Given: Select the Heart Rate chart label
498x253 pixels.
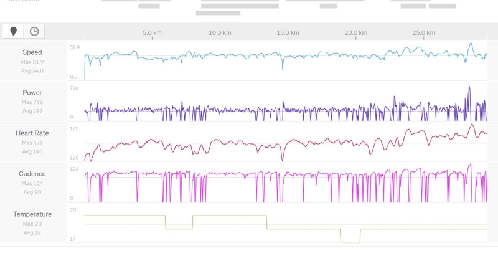Looking at the screenshot, I should click(x=32, y=133).
